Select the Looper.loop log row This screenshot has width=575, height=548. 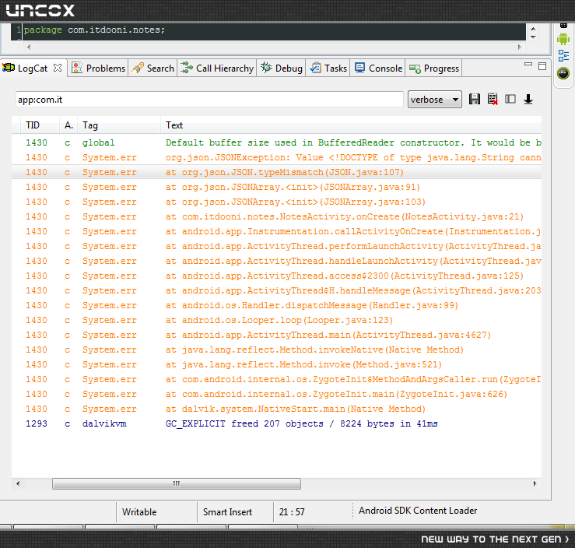(276, 320)
